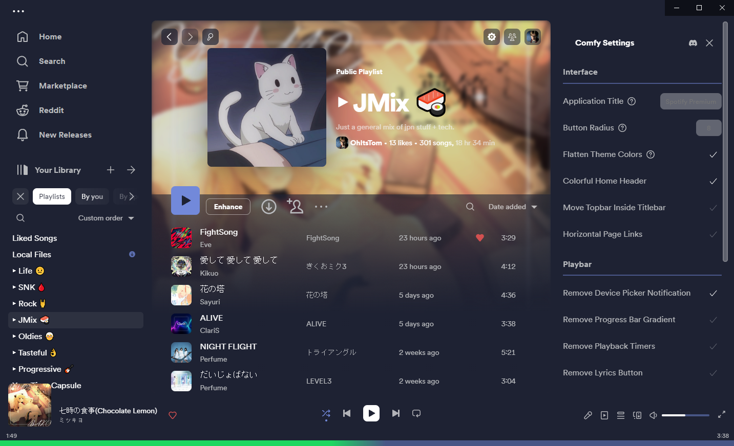Screen dimensions: 734x446
Task: Play the current track in playbar
Action: click(x=371, y=413)
